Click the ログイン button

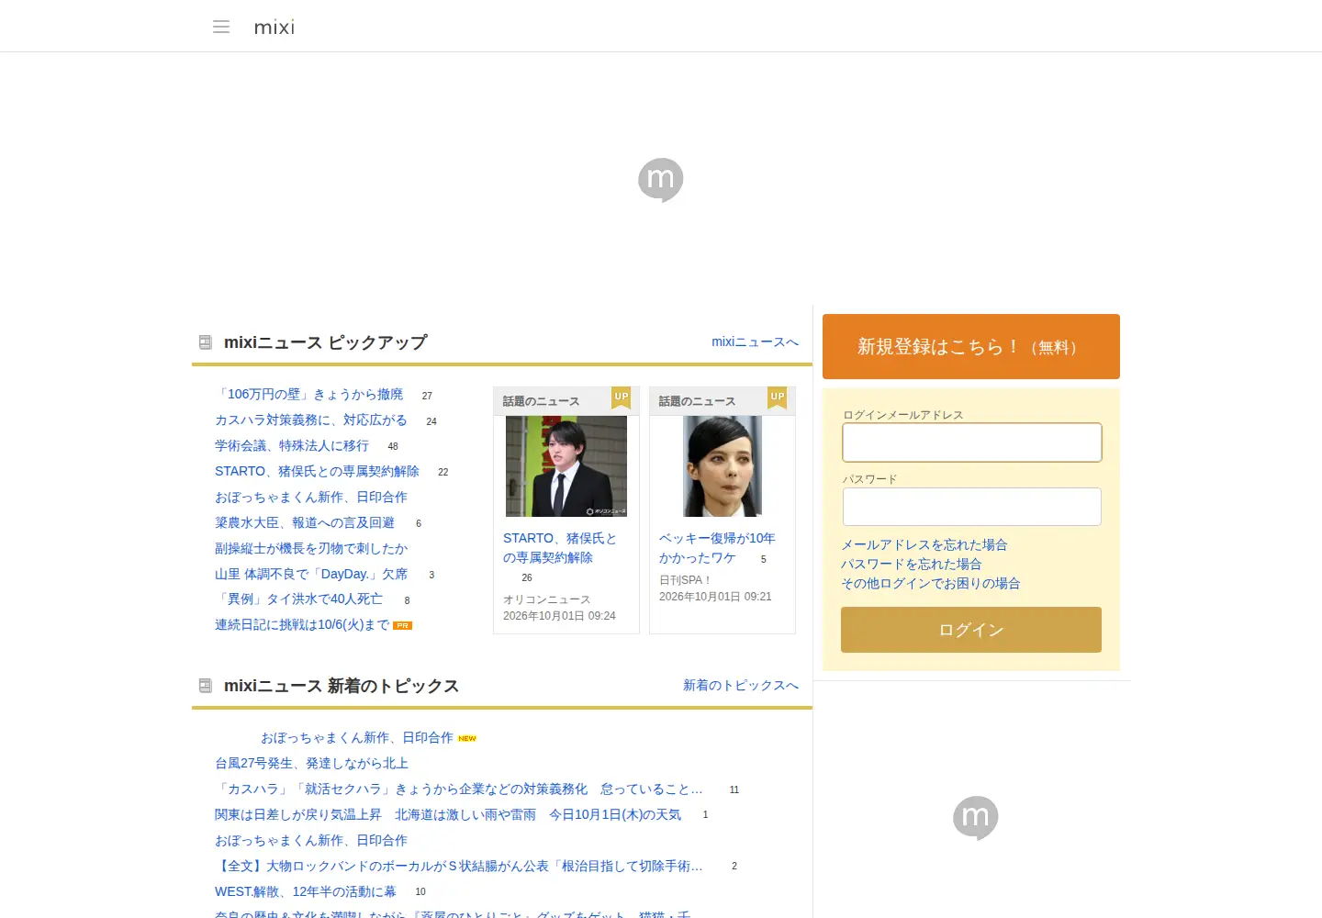971,630
